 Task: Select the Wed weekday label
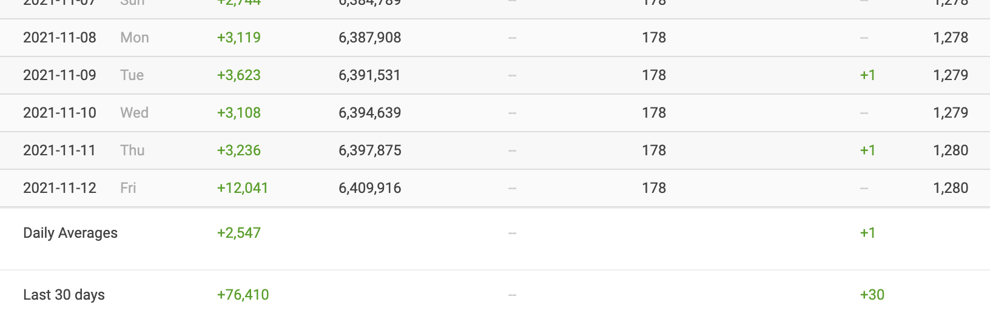click(134, 113)
